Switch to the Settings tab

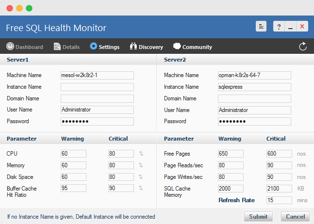[104, 47]
